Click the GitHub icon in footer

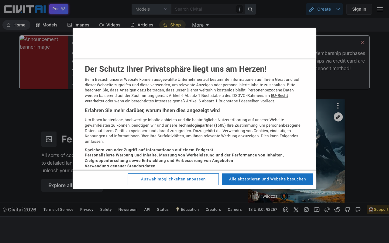click(x=348, y=210)
